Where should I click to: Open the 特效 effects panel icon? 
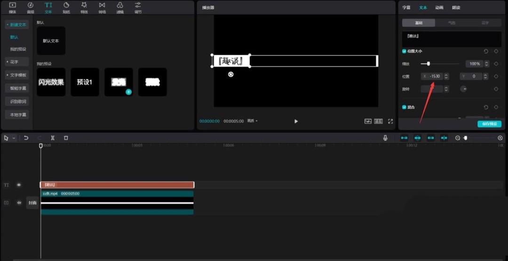(x=84, y=7)
